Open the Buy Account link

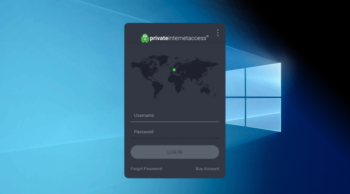[x=207, y=169]
